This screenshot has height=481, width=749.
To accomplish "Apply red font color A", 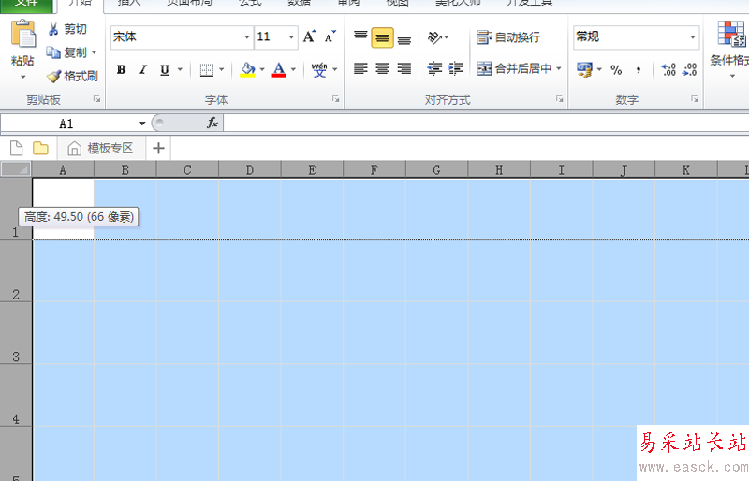I will click(x=278, y=70).
